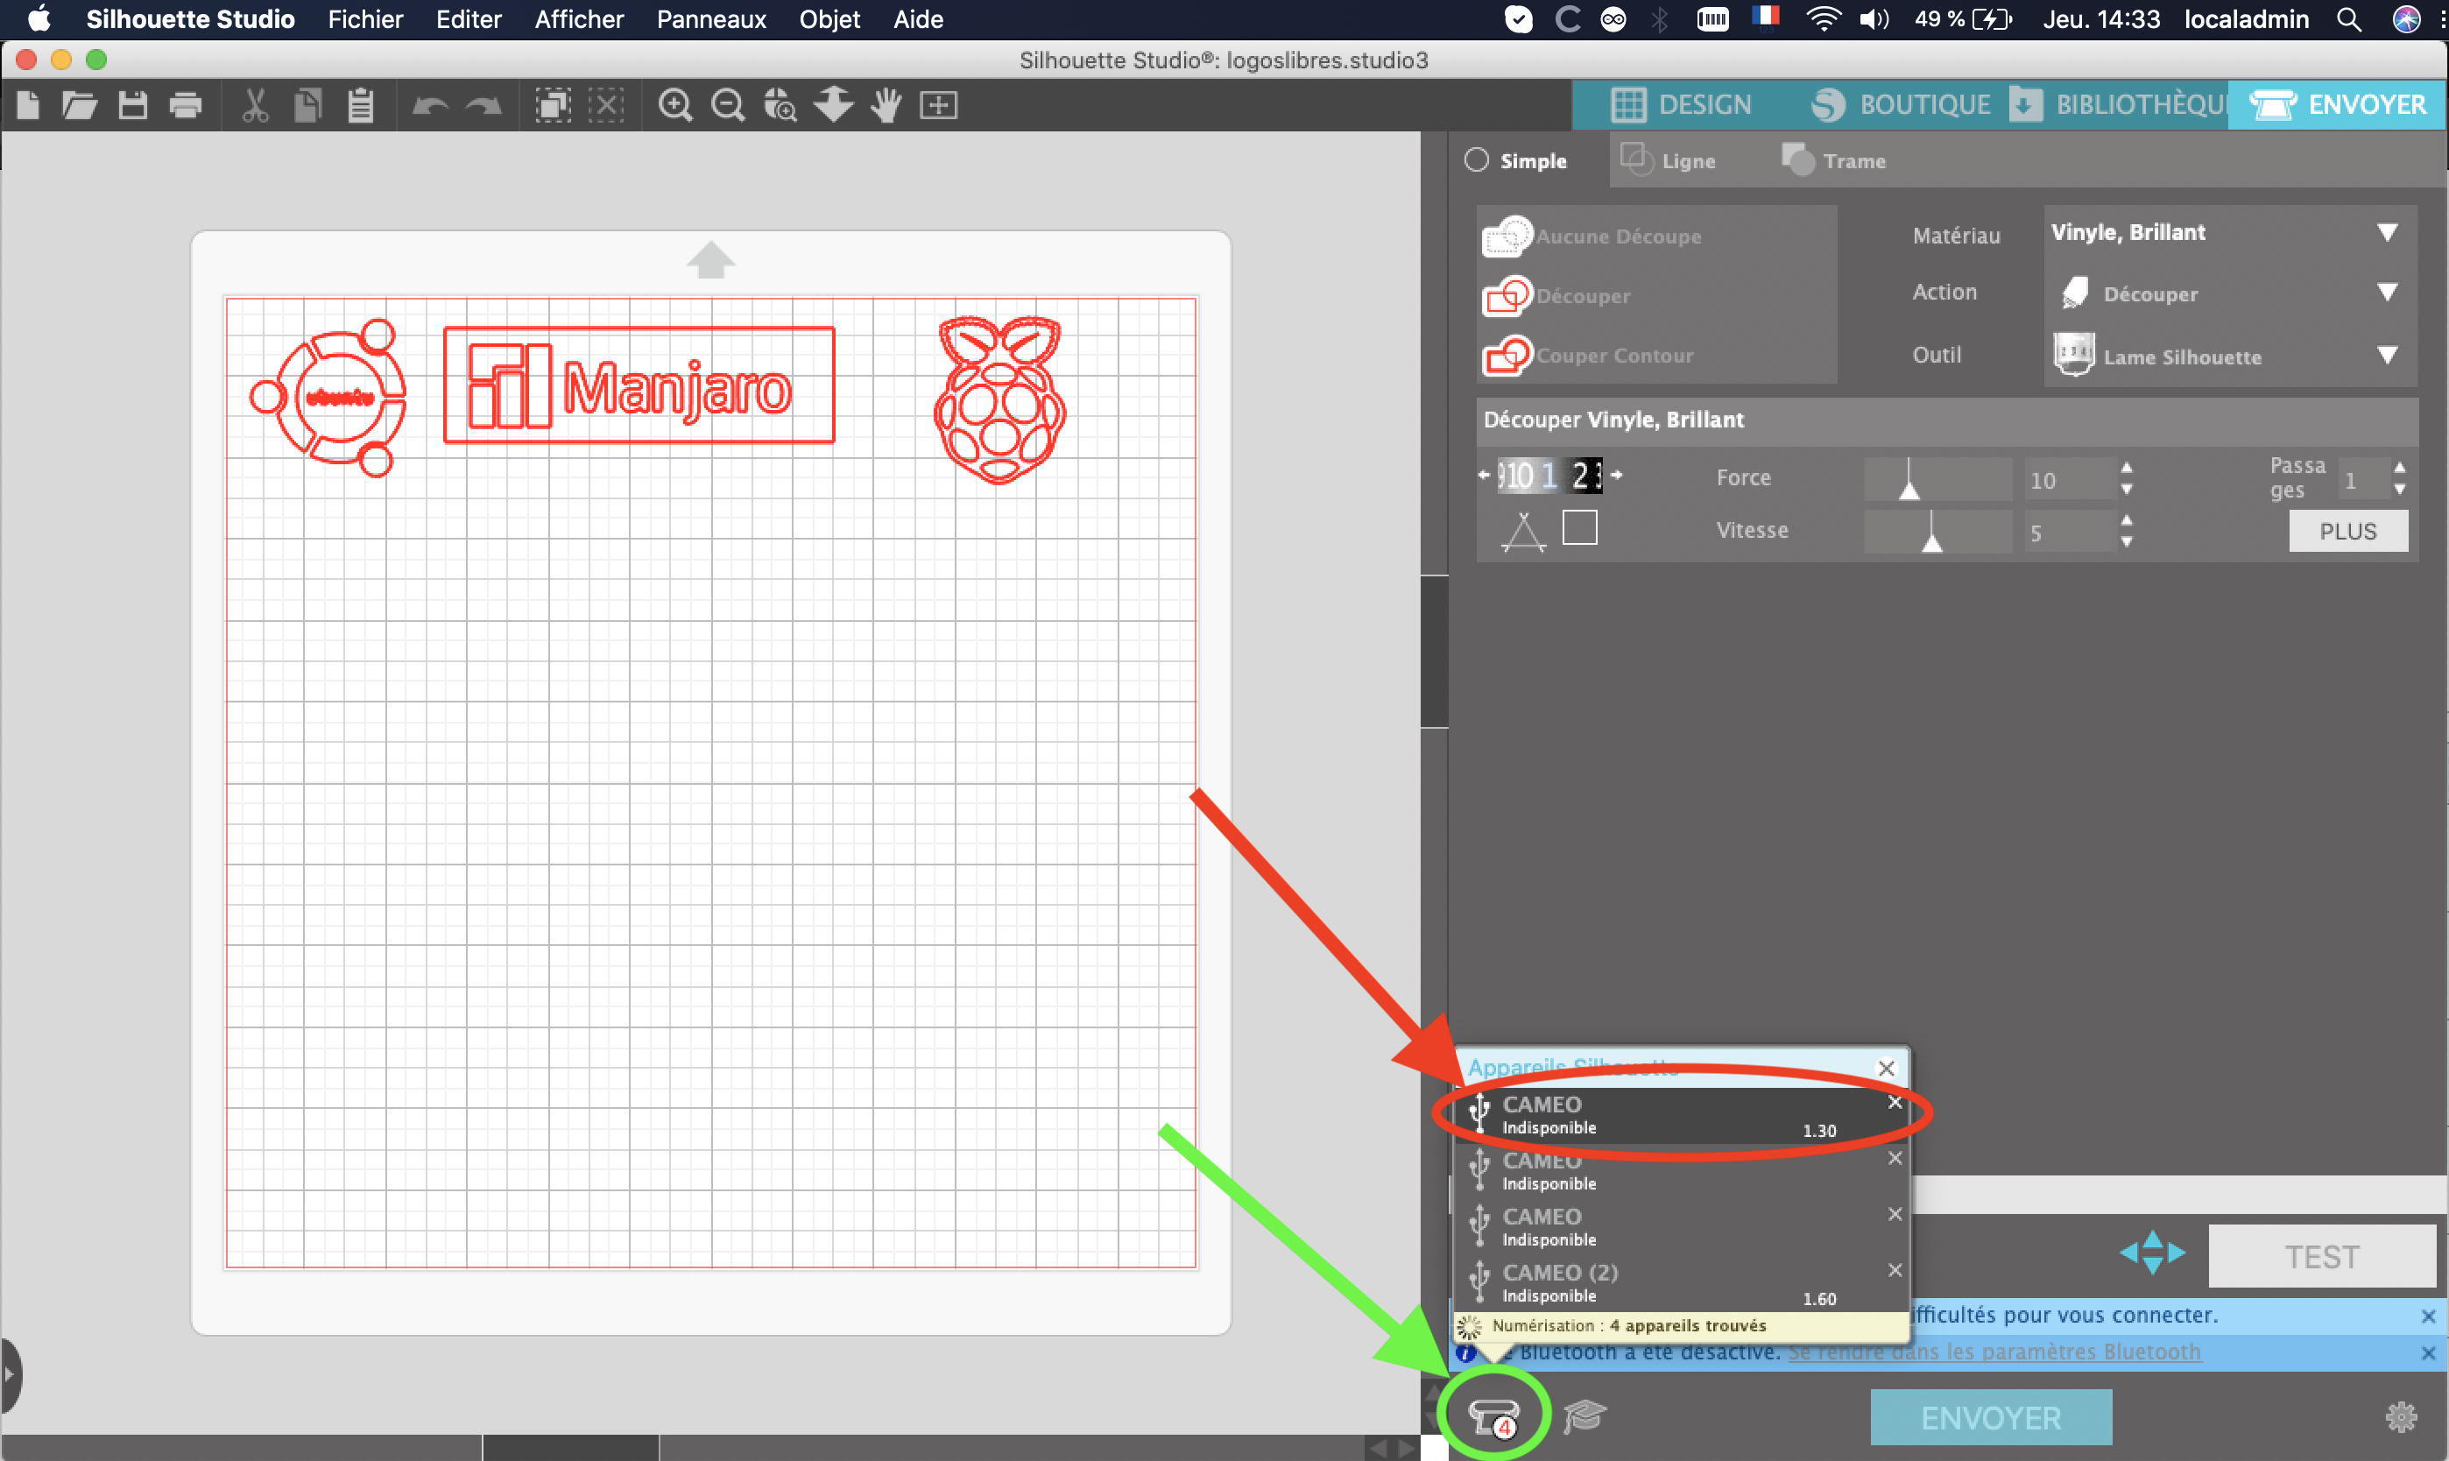Image resolution: width=2449 pixels, height=1461 pixels.
Task: Enable the Couper Contour cut mode
Action: [1588, 356]
